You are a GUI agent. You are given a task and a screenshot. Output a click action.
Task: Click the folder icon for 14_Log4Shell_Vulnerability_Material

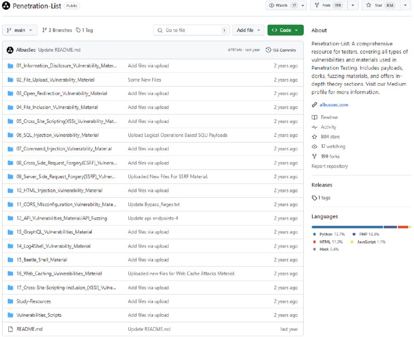[10, 246]
